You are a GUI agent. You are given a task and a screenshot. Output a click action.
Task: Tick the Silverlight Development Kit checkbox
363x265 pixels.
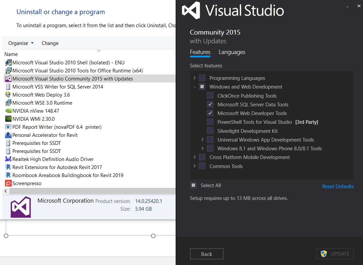[x=210, y=130]
